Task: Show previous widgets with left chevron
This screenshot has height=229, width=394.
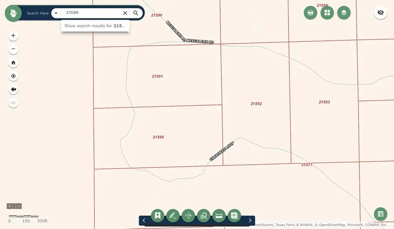Action: coord(144,221)
